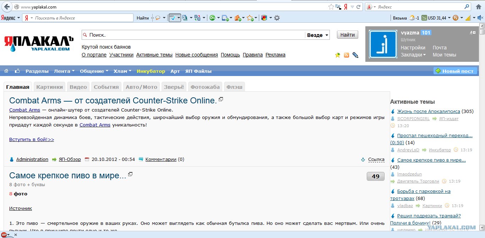Open Комментарии link on Combat Arms post
Screen dimensions: 485x238
(x=161, y=159)
